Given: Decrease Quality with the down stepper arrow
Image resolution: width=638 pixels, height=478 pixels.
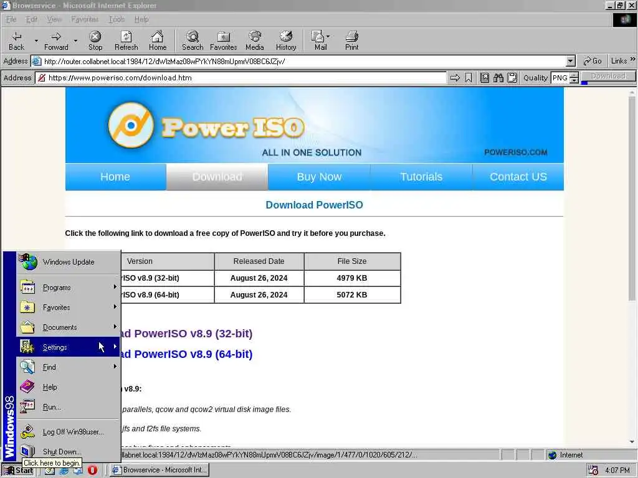Looking at the screenshot, I should pyautogui.click(x=574, y=80).
